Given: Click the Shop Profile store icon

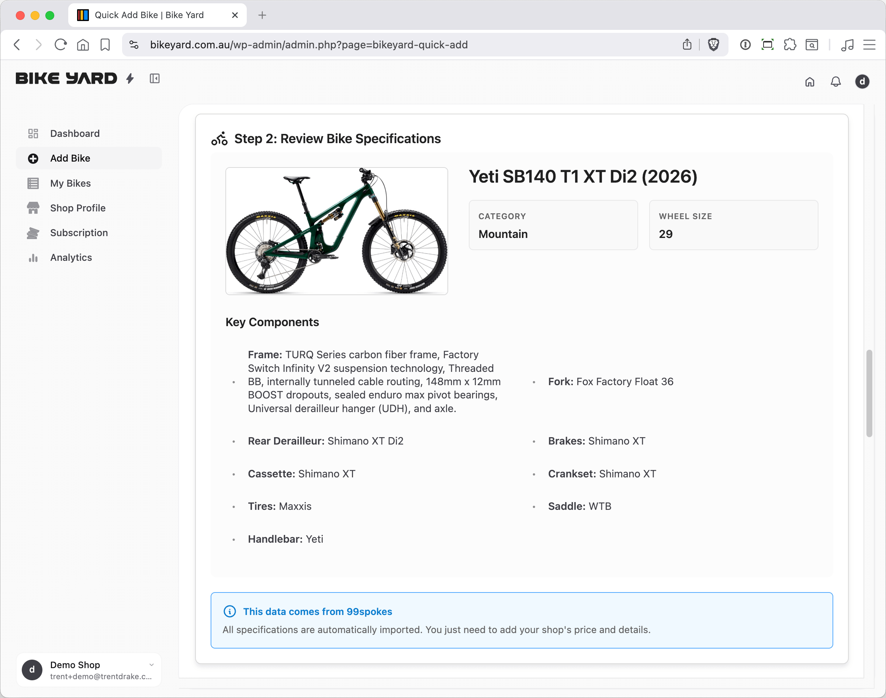Looking at the screenshot, I should tap(33, 208).
